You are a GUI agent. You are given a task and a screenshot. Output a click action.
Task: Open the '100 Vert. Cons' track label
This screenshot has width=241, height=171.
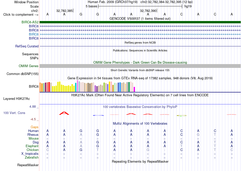point(14,113)
